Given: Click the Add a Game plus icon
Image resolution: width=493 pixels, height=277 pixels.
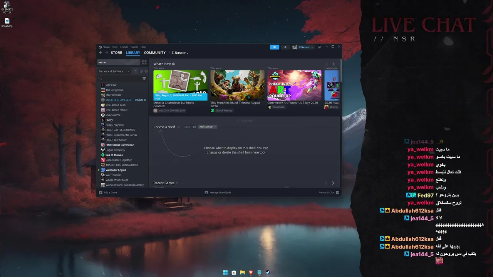Looking at the screenshot, I should tap(101, 192).
